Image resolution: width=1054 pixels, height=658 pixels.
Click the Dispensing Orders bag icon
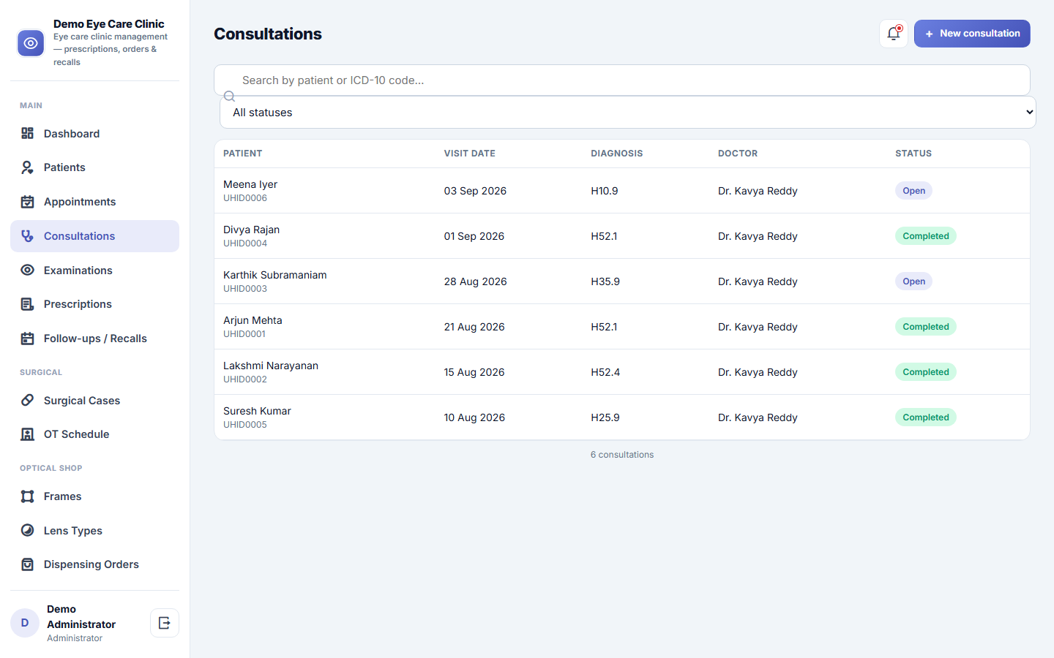coord(28,564)
